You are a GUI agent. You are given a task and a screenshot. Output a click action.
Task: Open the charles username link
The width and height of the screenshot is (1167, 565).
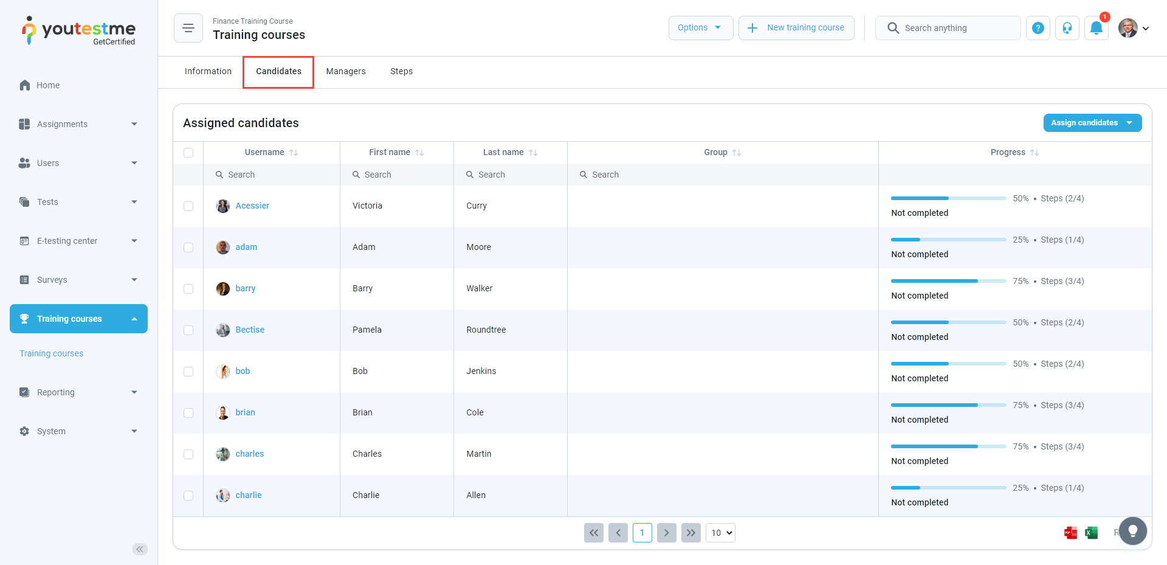tap(250, 454)
